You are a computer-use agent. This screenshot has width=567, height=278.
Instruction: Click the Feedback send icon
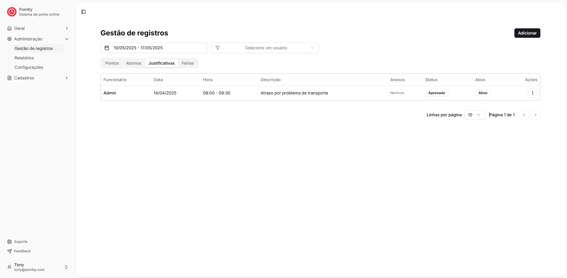point(10,251)
